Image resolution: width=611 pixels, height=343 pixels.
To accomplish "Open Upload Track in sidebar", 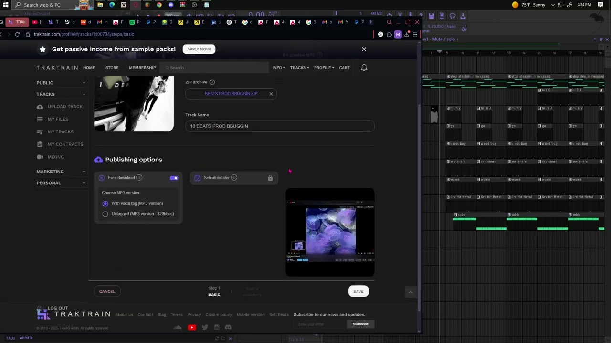I will point(60,107).
